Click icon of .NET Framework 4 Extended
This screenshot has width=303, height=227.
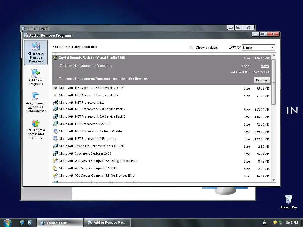click(x=55, y=139)
